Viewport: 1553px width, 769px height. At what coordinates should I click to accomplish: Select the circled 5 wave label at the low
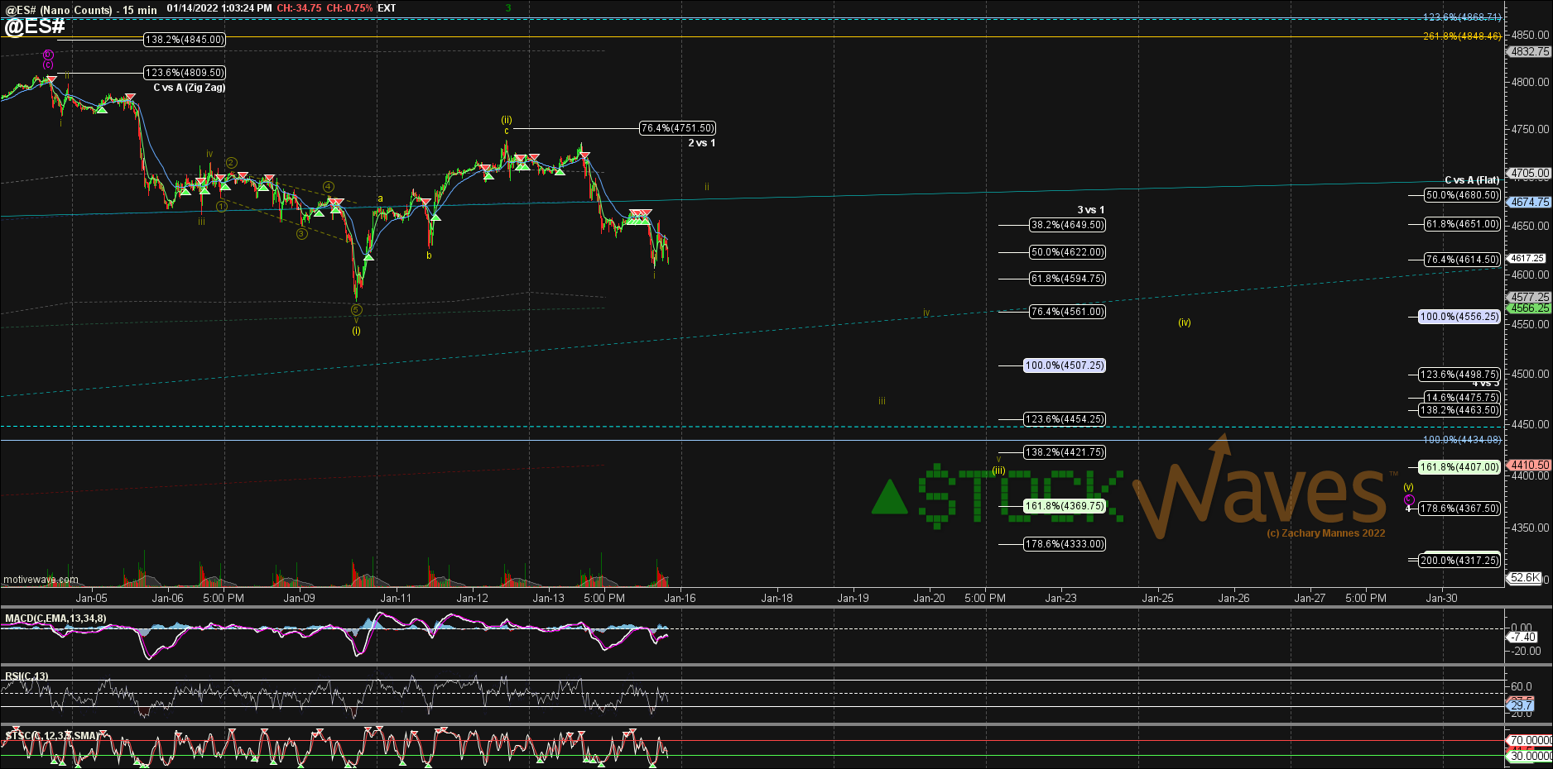pyautogui.click(x=356, y=310)
